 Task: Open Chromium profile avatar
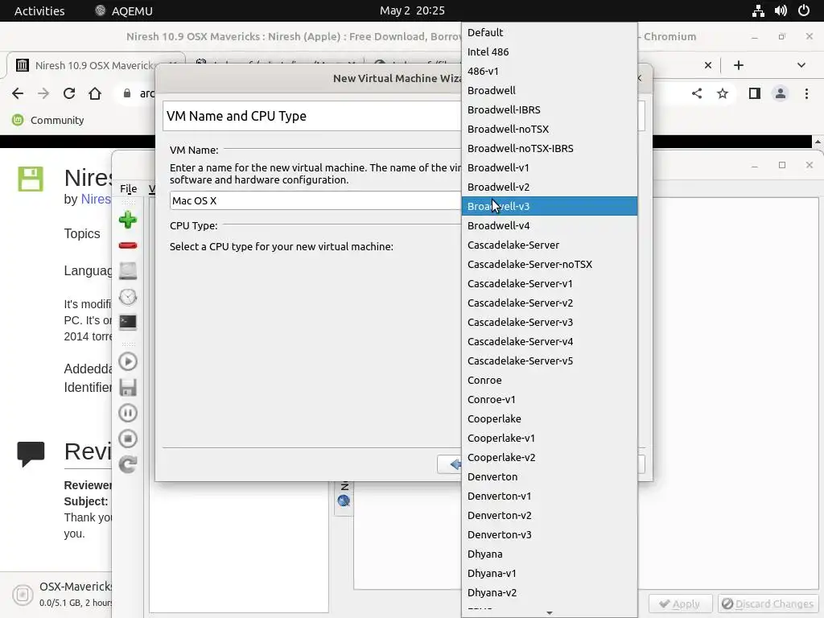click(x=781, y=93)
